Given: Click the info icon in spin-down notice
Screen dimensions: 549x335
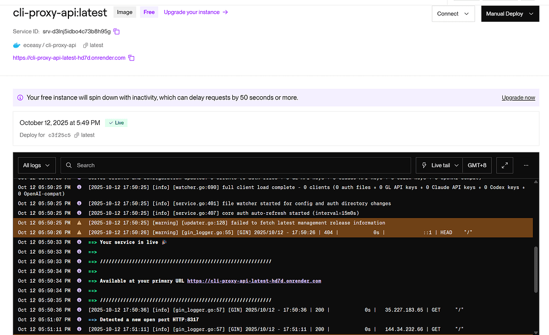Looking at the screenshot, I should click(20, 98).
